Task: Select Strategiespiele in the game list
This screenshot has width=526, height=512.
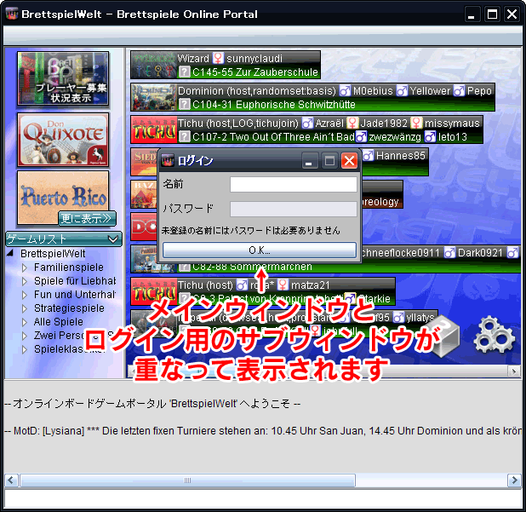Action: click(69, 308)
